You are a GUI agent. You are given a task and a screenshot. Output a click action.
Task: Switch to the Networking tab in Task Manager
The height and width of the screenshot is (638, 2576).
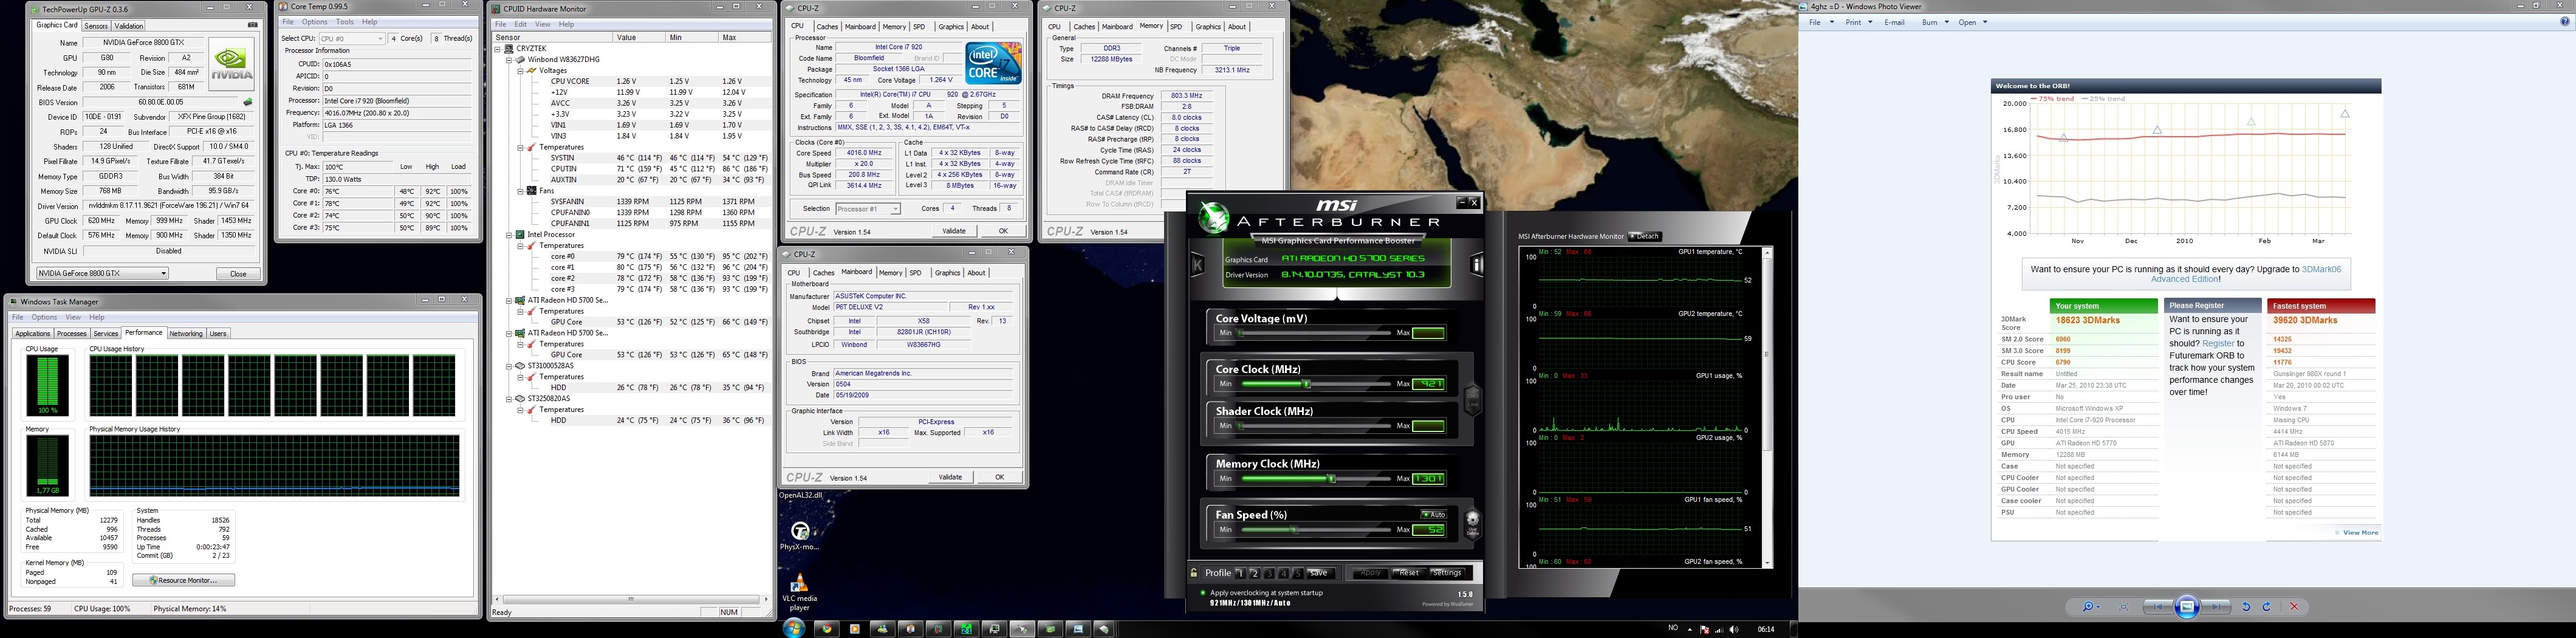click(x=186, y=333)
